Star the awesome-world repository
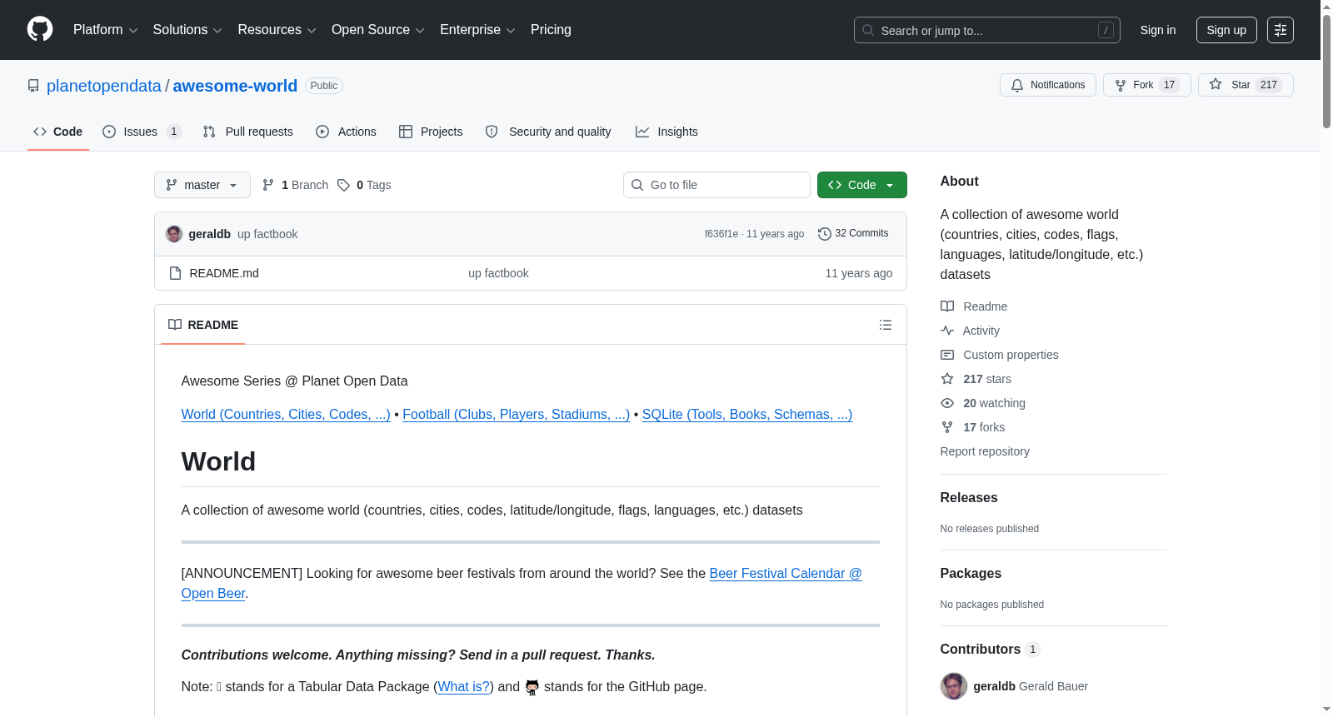This screenshot has width=1333, height=717. pyautogui.click(x=1246, y=85)
